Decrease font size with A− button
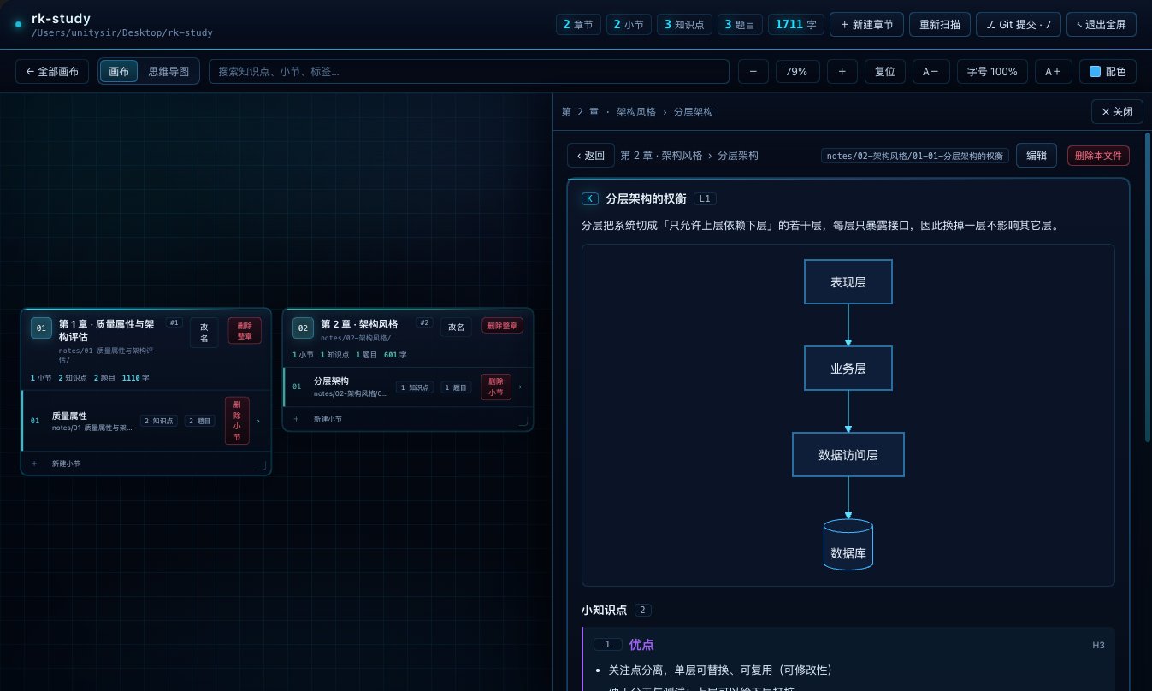This screenshot has width=1152, height=691. 930,72
